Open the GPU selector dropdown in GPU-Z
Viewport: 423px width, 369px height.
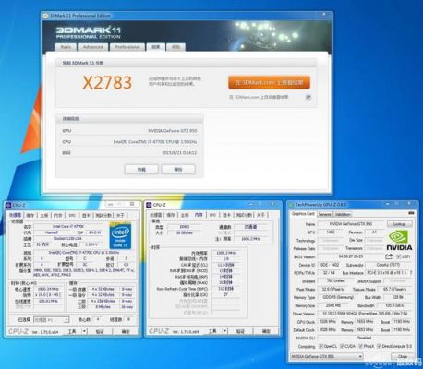coord(327,357)
